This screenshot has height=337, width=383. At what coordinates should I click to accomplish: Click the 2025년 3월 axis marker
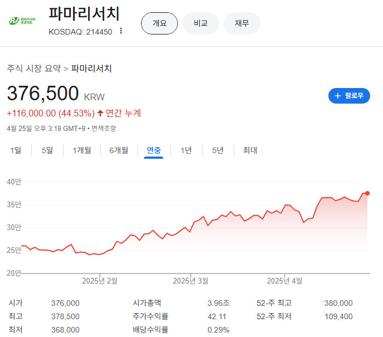(191, 281)
